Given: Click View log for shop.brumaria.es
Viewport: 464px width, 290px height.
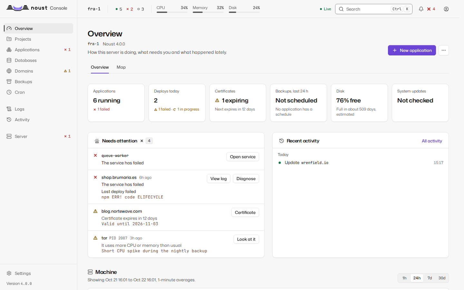Looking at the screenshot, I should [x=218, y=179].
